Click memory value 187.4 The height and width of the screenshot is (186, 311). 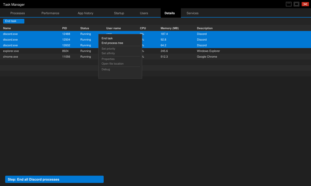[x=164, y=34]
